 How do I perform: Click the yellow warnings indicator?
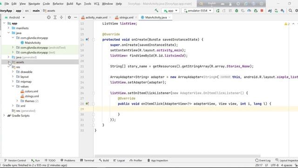click(287, 24)
